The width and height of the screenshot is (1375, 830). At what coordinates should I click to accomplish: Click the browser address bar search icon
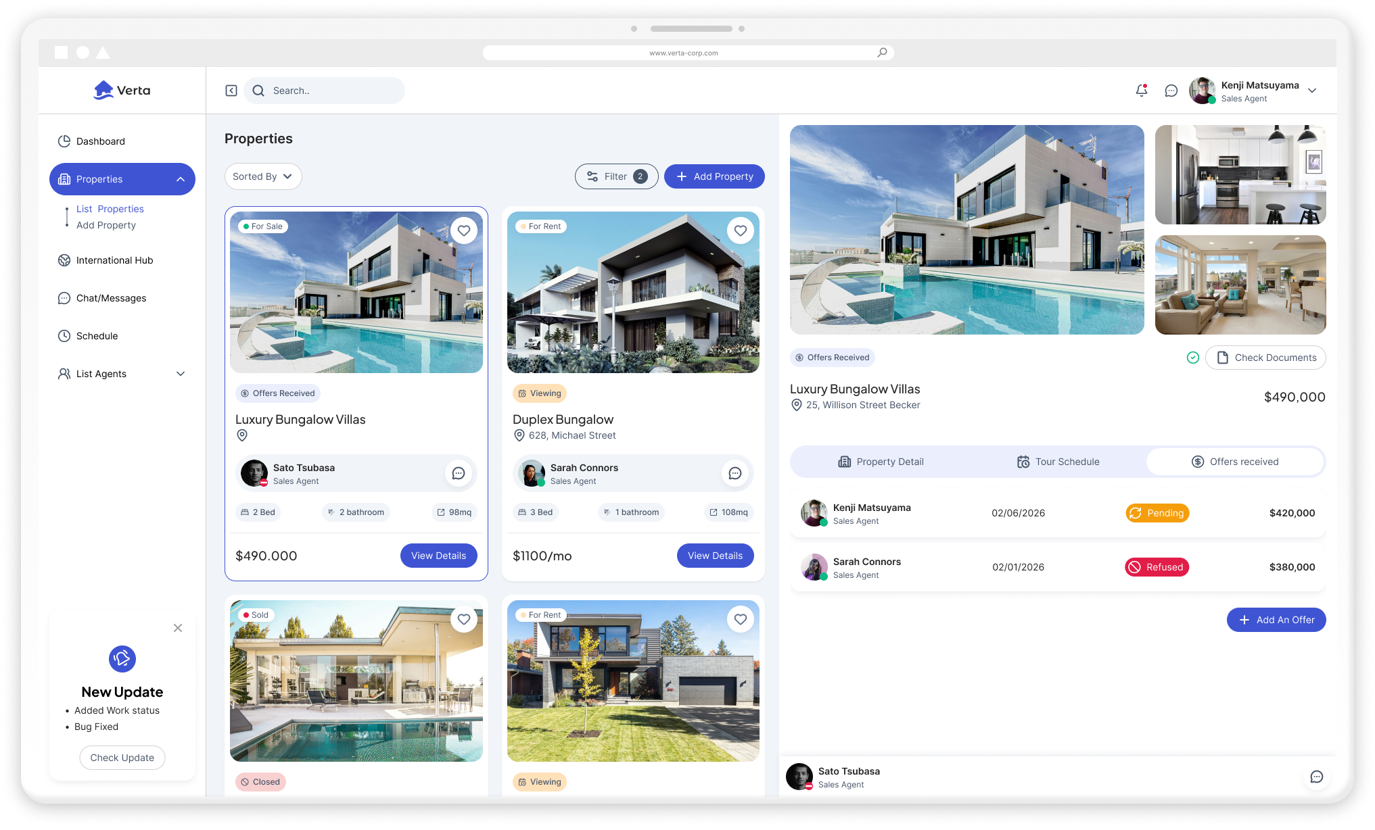point(882,53)
